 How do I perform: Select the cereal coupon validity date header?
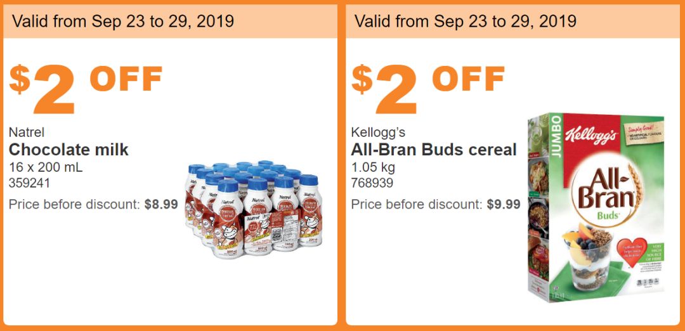466,21
